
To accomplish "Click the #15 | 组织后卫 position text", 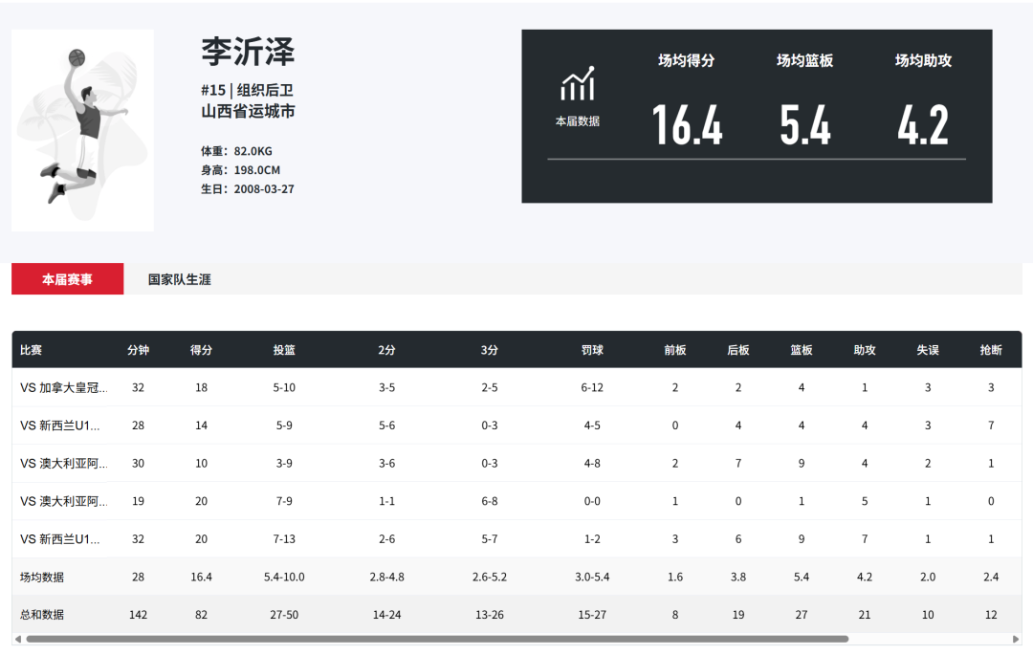I will coord(247,90).
